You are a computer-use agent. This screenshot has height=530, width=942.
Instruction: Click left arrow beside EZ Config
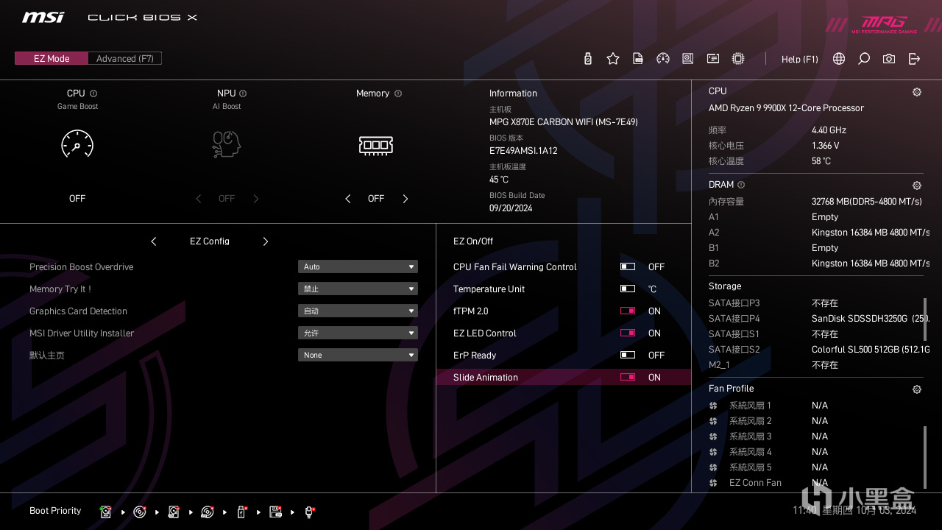[154, 241]
